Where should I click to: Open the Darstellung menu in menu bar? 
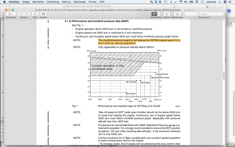(x=53, y=2)
